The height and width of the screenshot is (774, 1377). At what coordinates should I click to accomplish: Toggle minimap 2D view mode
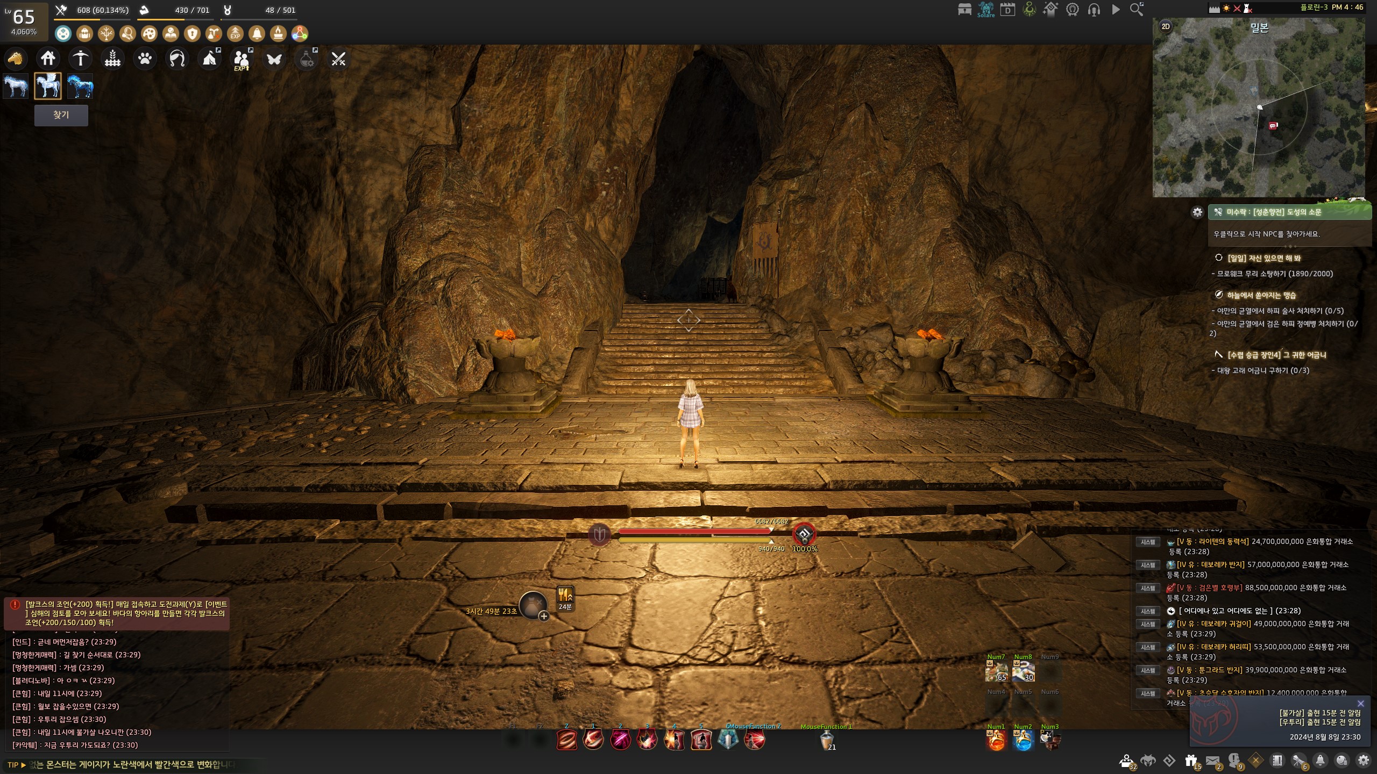(x=1165, y=26)
